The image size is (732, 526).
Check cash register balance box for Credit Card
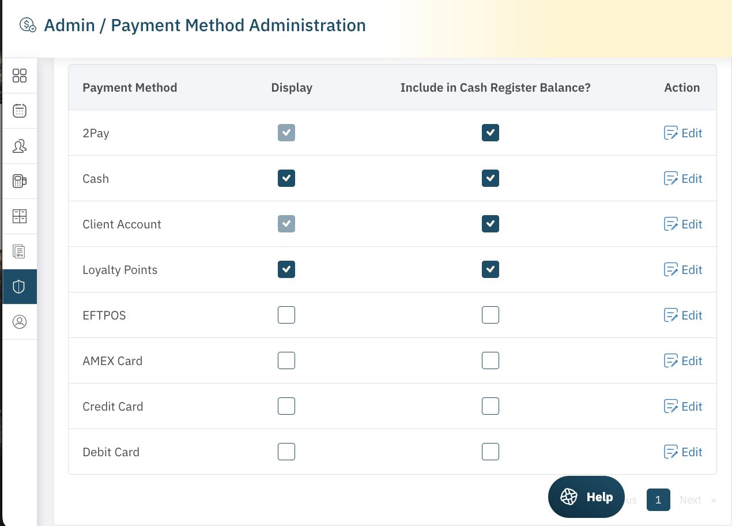[490, 406]
